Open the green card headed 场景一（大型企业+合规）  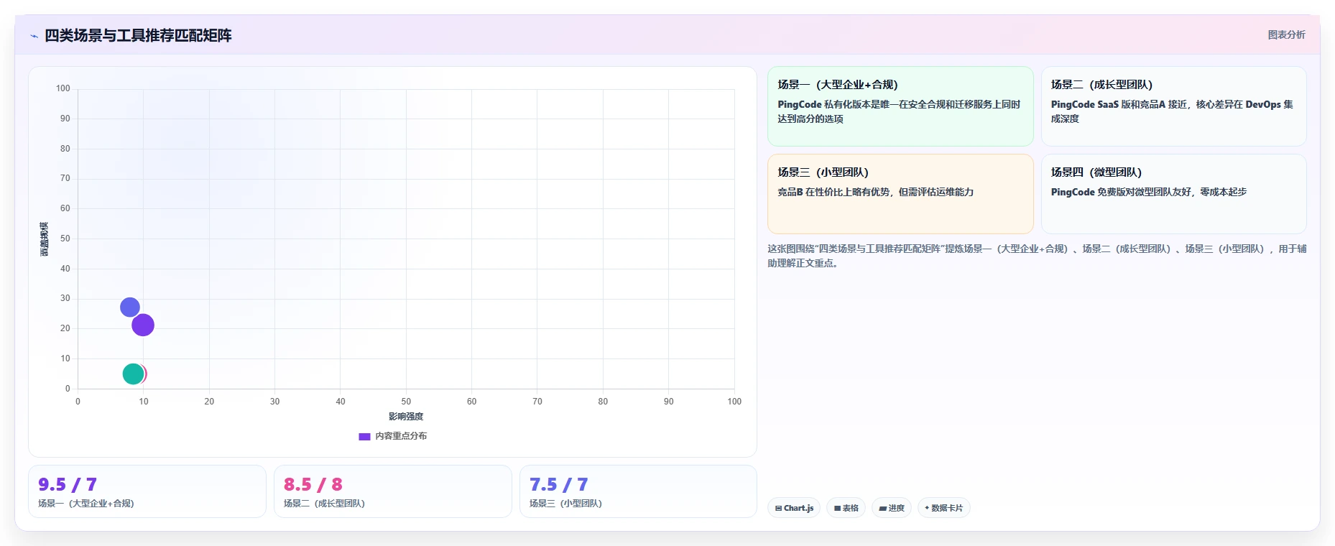pyautogui.click(x=900, y=106)
